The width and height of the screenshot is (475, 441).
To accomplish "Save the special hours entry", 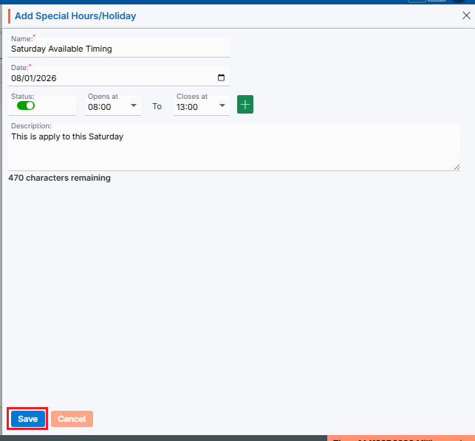I will click(28, 419).
